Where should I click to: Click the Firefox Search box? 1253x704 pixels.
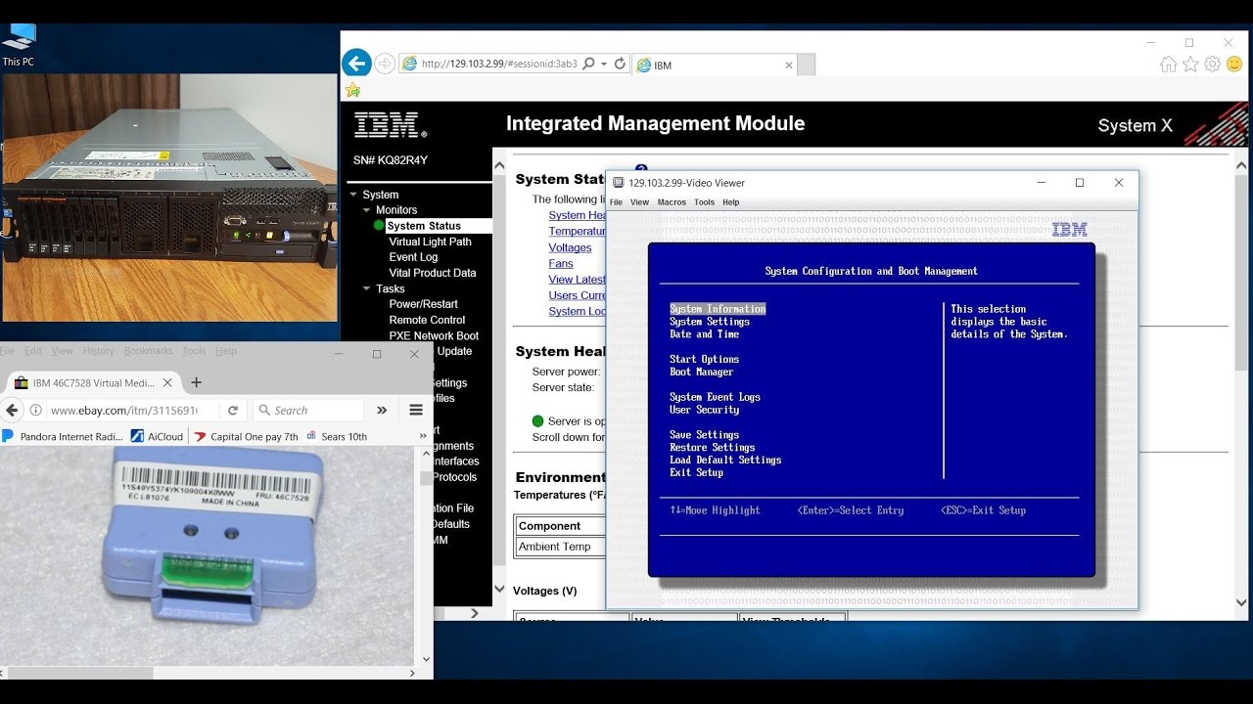[308, 411]
